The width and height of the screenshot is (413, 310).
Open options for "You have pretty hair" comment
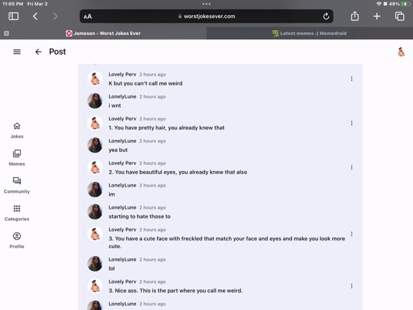pos(352,123)
